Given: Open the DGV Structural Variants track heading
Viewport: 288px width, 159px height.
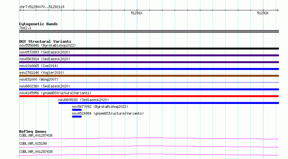Looking at the screenshot, I should point(45,41).
